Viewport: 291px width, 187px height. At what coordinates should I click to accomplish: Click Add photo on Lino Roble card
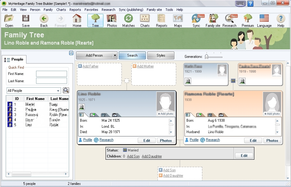[165, 114]
